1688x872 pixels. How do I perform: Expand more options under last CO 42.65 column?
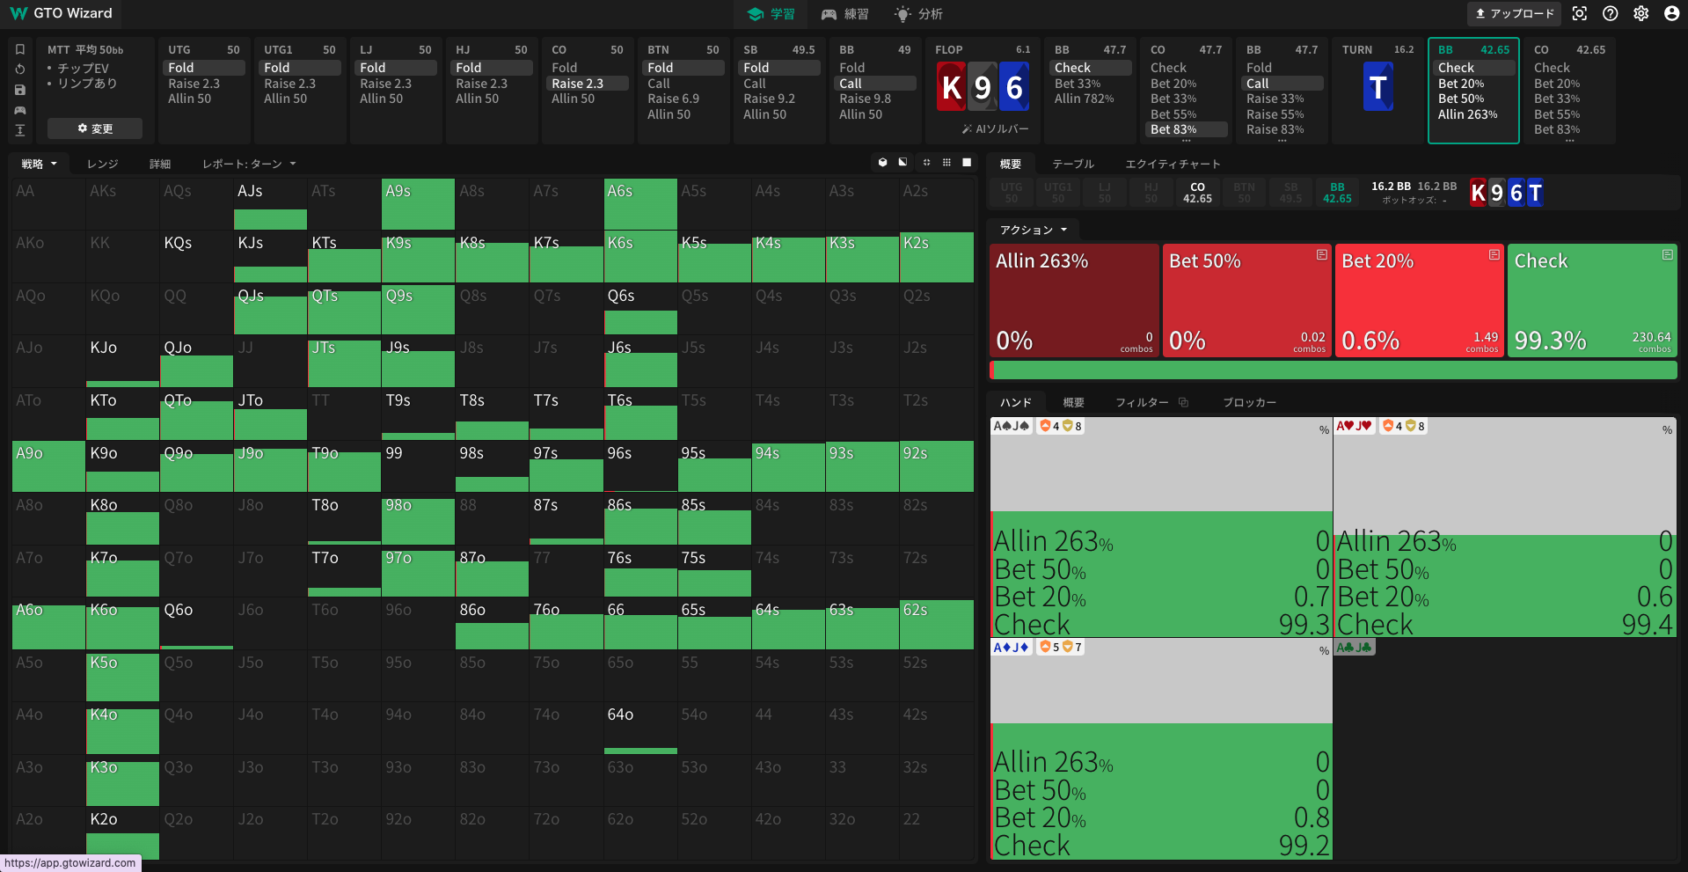click(x=1570, y=141)
